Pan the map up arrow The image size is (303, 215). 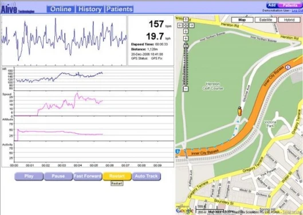[186, 19]
